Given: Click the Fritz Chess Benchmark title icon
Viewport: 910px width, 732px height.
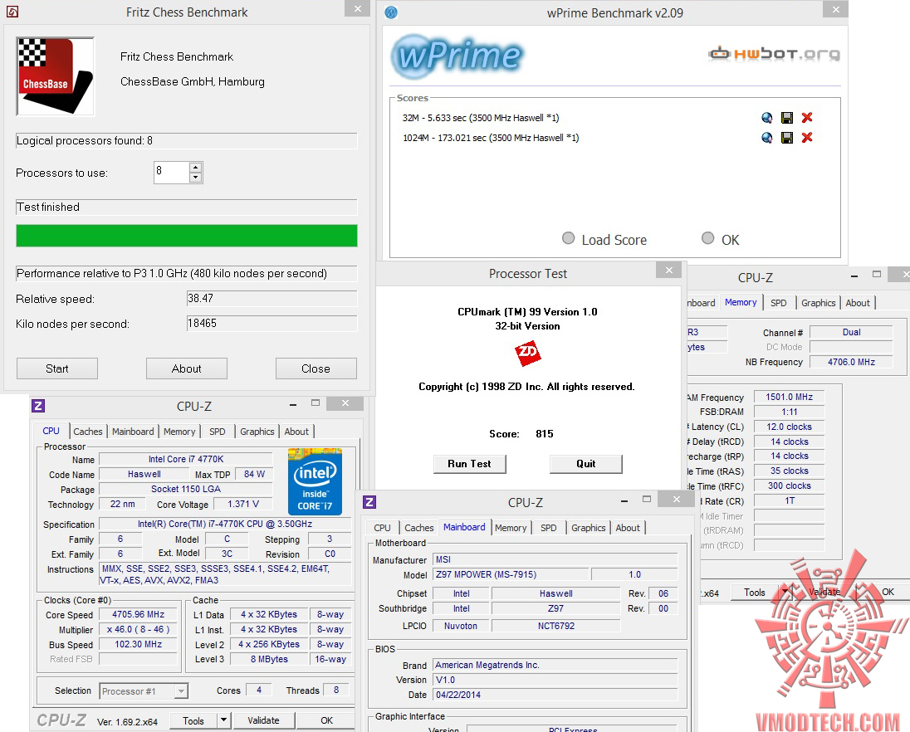Looking at the screenshot, I should [12, 12].
